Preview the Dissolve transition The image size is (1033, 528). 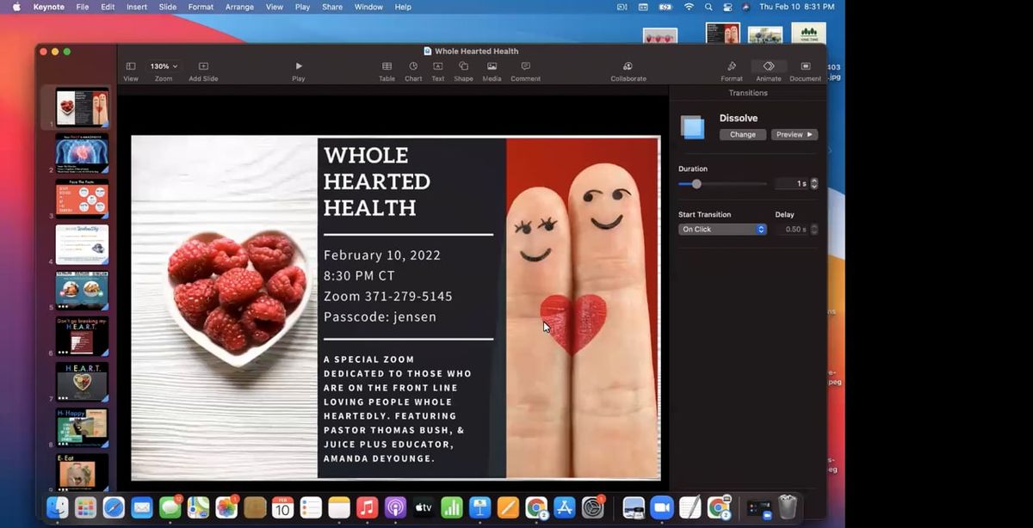pos(795,134)
